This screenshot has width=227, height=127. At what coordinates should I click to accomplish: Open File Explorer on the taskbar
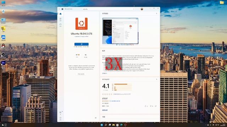pyautogui.click(x=113, y=125)
